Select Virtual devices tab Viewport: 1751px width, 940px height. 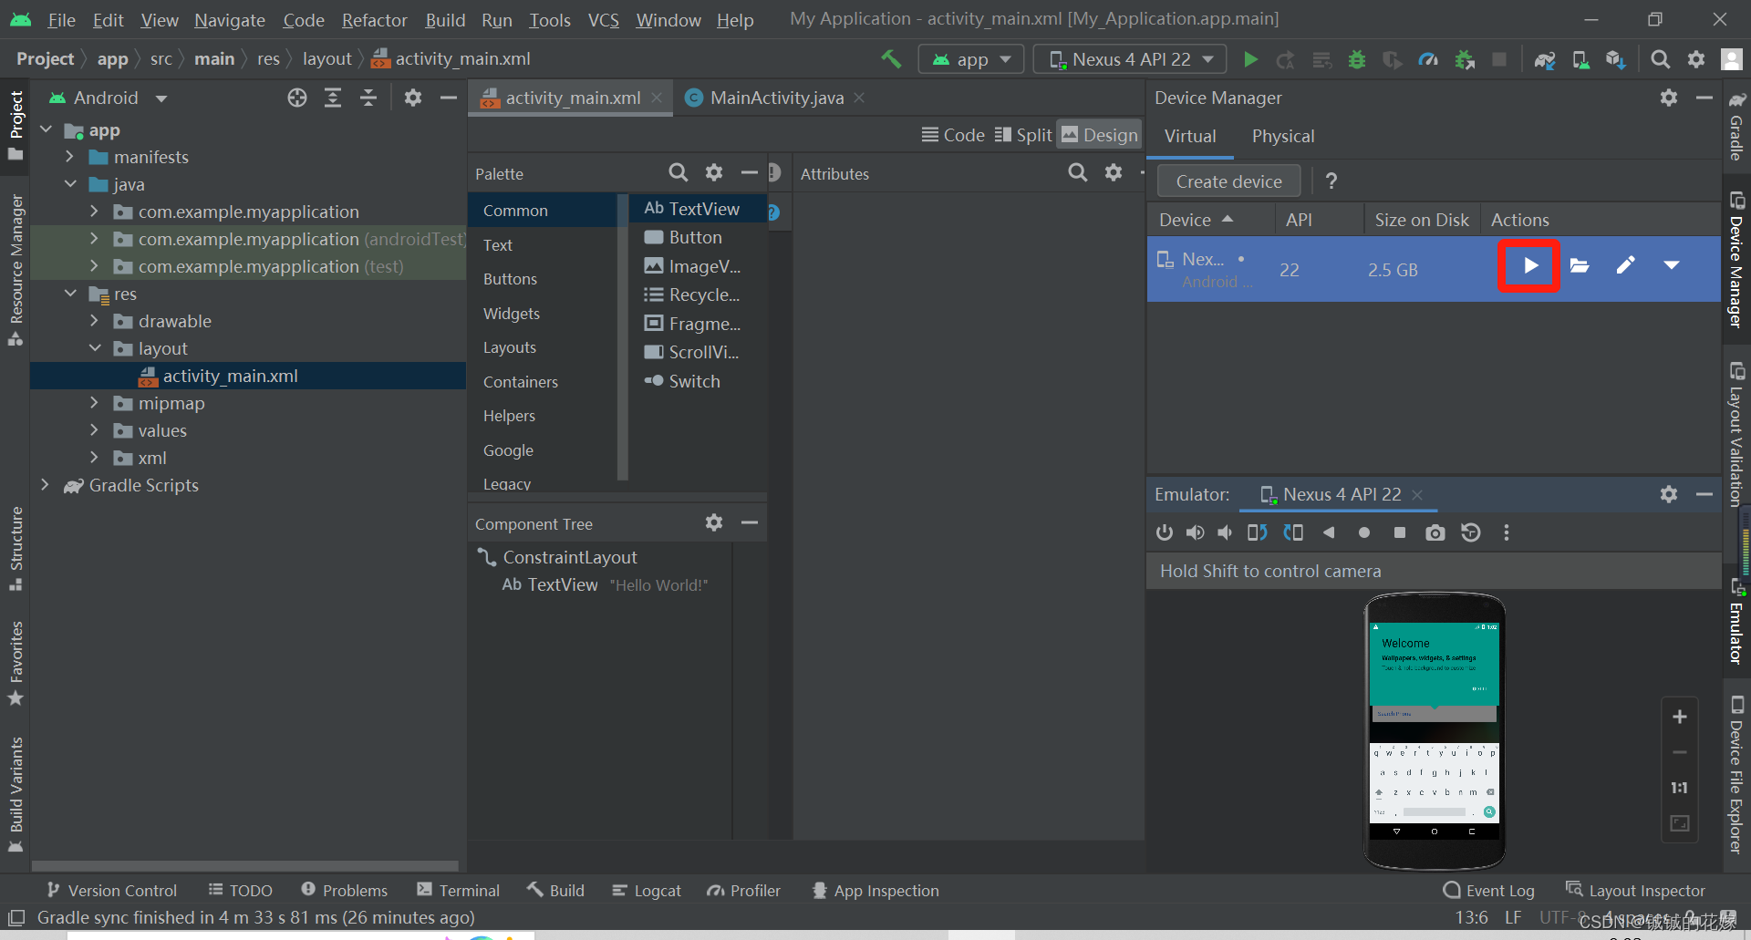click(1190, 136)
